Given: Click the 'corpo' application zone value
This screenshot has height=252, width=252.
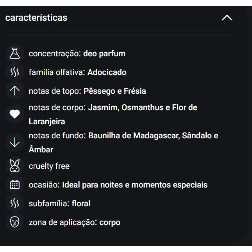Looking at the screenshot, I should (110, 222).
